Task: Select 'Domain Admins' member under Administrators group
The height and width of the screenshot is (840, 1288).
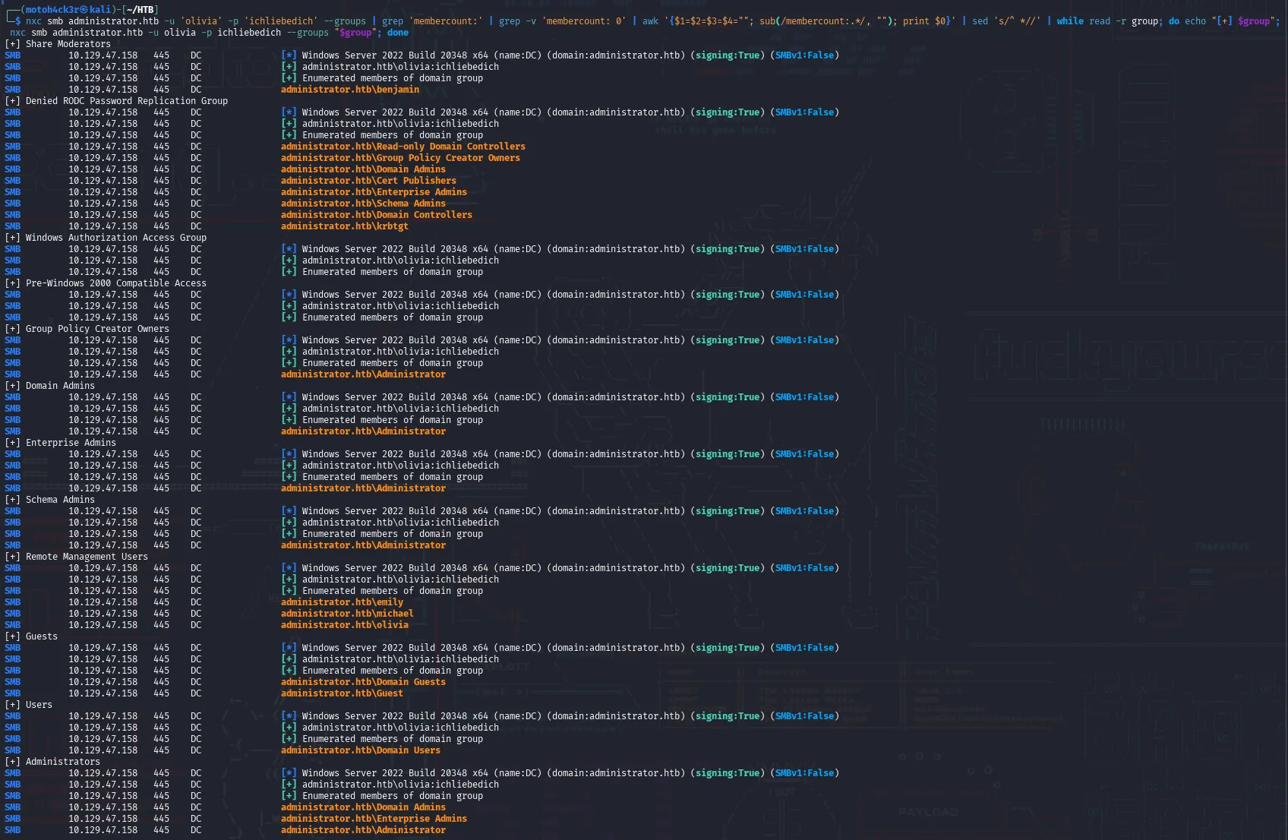Action: pyautogui.click(x=363, y=807)
